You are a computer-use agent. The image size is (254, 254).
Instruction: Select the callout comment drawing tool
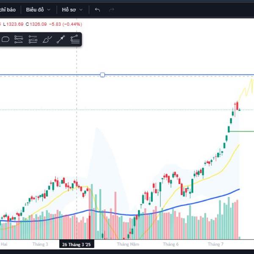[6, 39]
